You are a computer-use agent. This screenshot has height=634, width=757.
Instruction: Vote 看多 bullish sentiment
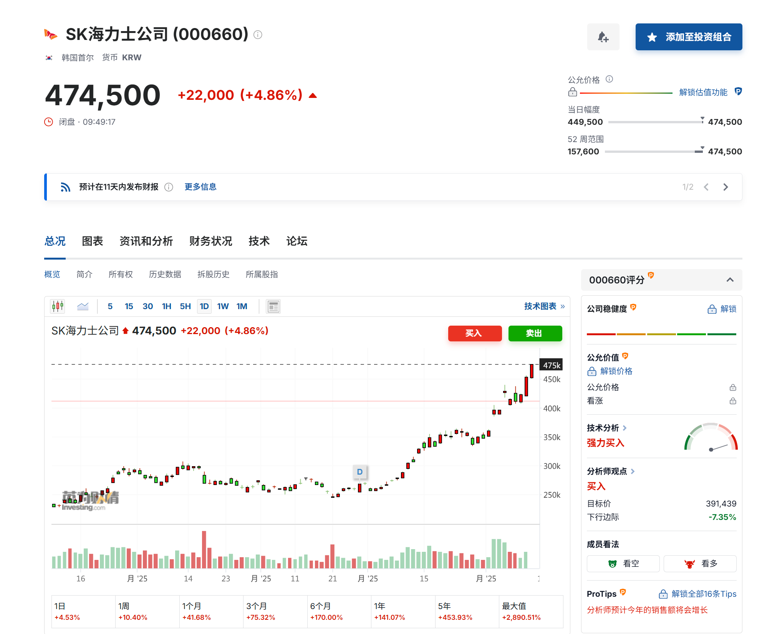700,563
